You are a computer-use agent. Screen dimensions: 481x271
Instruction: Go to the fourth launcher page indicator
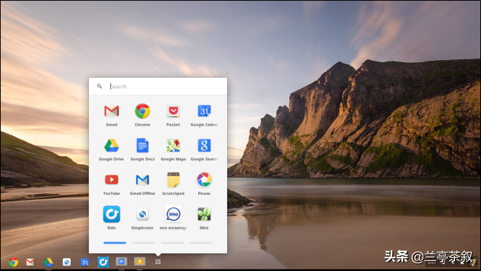[x=201, y=243]
